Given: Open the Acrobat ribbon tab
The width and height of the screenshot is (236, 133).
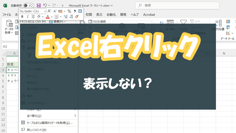Looking at the screenshot, I should tap(149, 14).
